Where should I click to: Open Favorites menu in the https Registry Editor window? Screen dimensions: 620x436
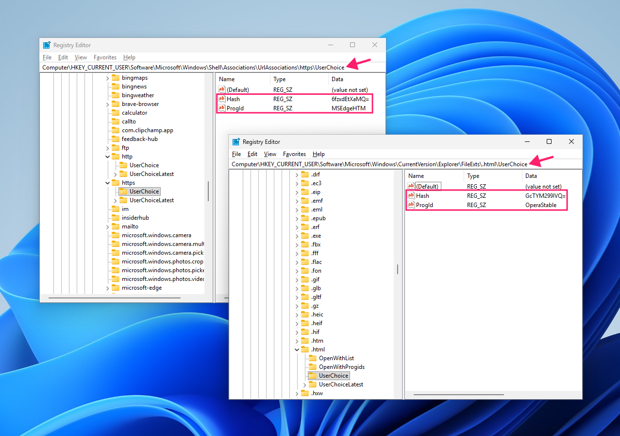105,57
